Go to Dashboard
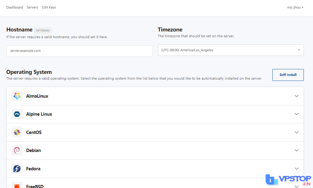This screenshot has height=188, width=313. 15,7
